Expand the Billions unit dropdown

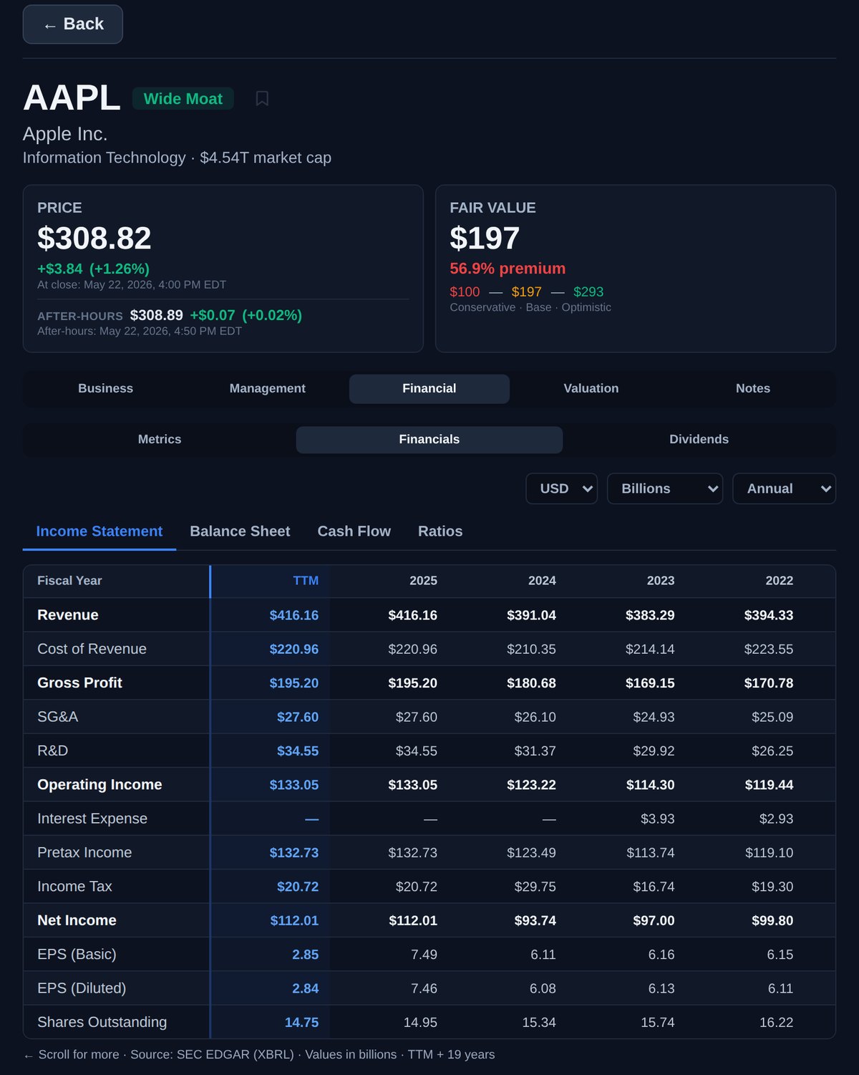(x=665, y=488)
